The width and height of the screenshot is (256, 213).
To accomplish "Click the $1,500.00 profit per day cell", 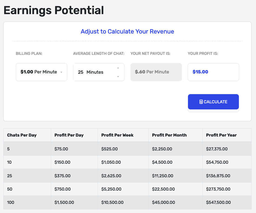I will [74, 202].
